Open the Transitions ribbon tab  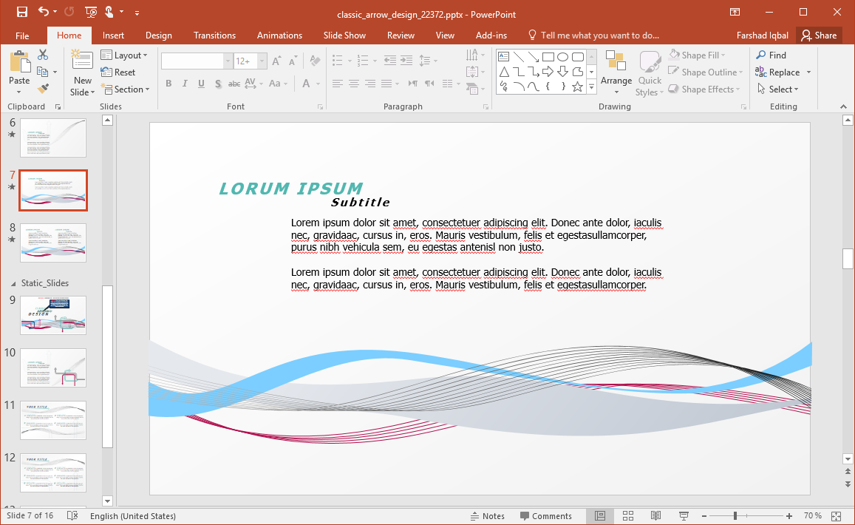click(214, 35)
